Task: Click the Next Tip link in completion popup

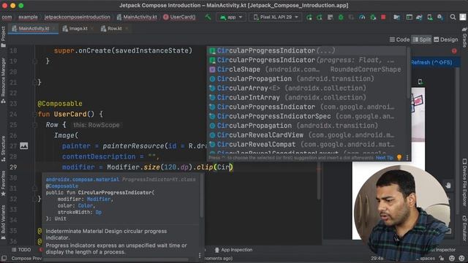Action: pyautogui.click(x=384, y=158)
